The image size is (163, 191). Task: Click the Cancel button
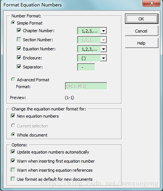141,31
